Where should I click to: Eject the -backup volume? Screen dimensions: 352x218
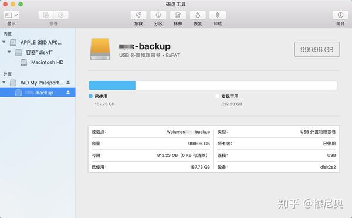[68, 92]
